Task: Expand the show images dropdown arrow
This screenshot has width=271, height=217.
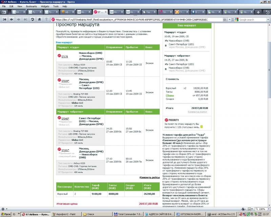Action: pos(252,209)
